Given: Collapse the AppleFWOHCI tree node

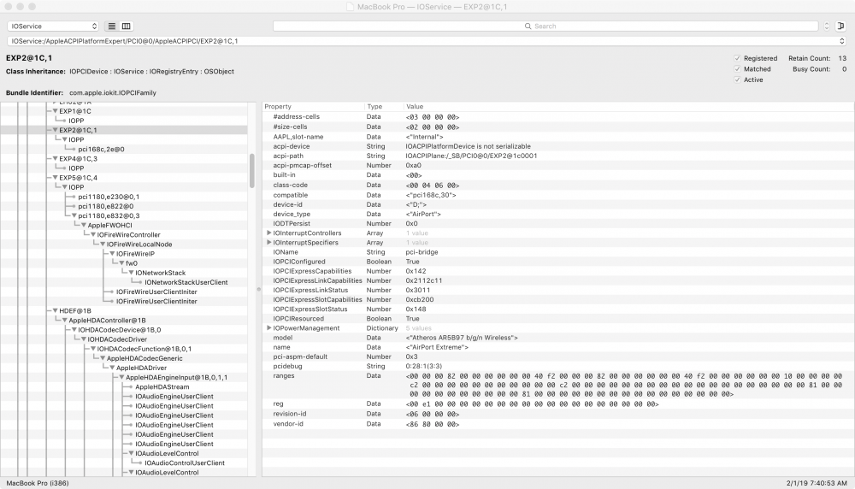Looking at the screenshot, I should 84,225.
